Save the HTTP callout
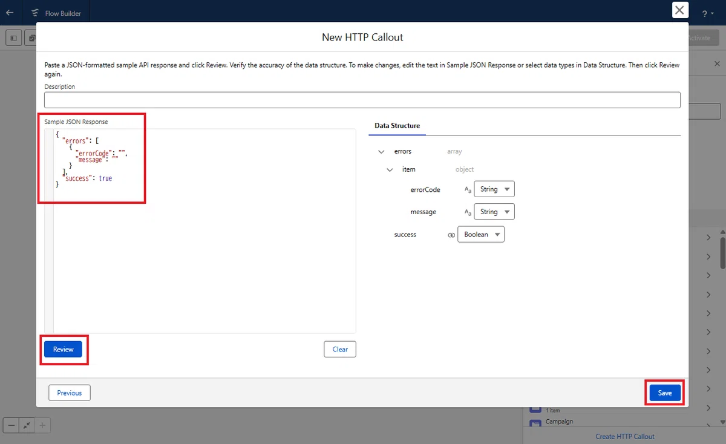 tap(665, 393)
